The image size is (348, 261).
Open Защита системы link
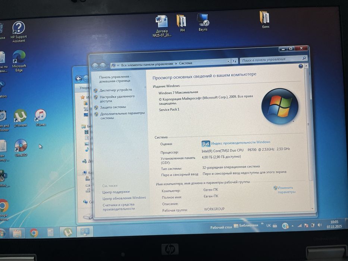(113, 107)
